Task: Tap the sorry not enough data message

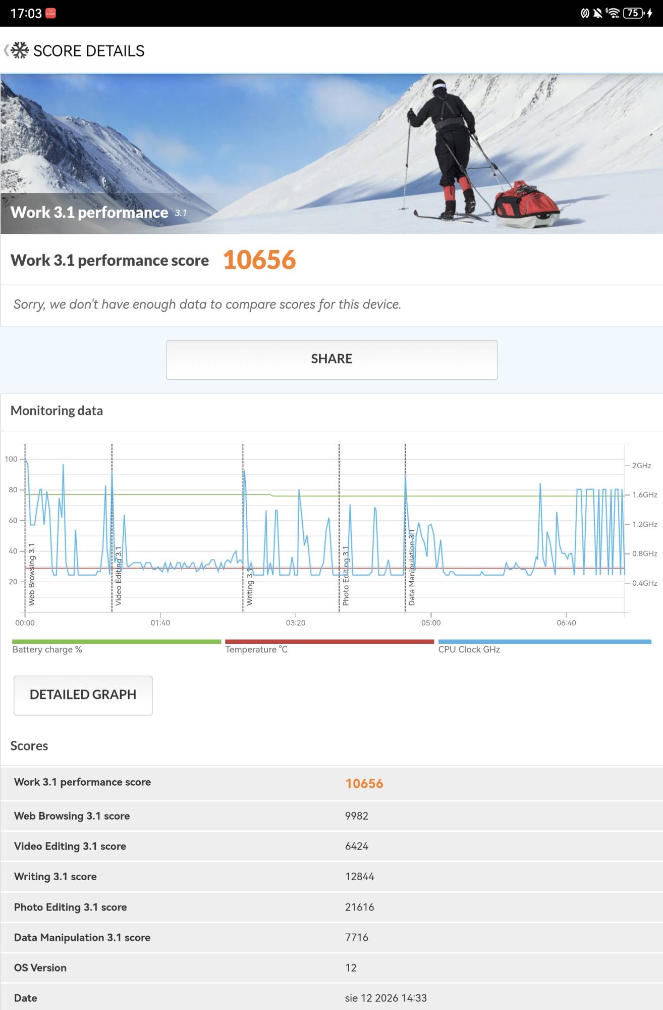Action: pos(207,305)
